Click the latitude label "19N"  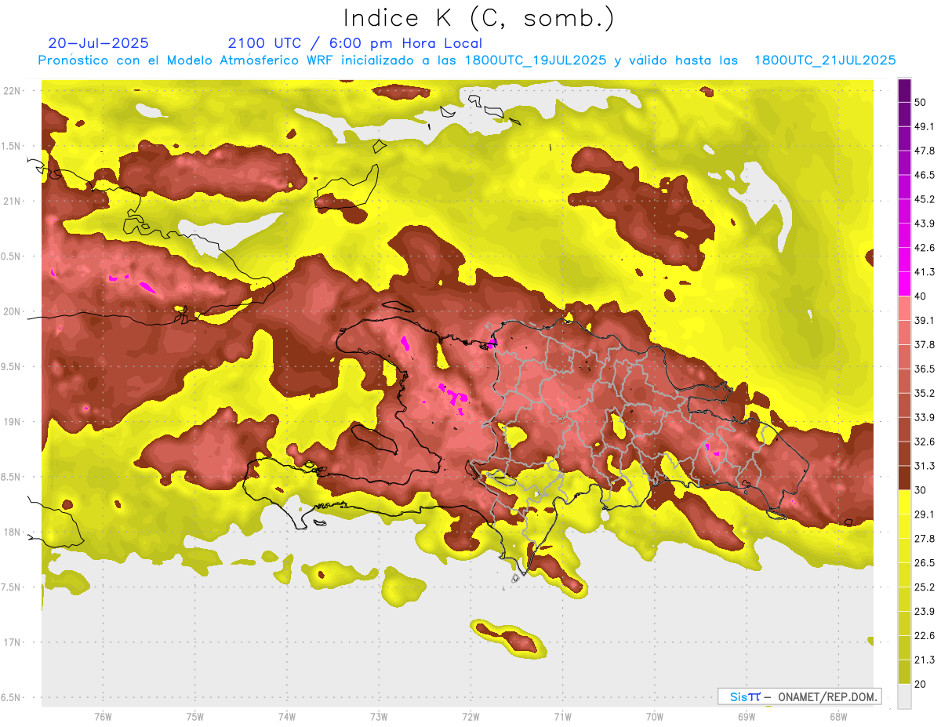coord(13,421)
